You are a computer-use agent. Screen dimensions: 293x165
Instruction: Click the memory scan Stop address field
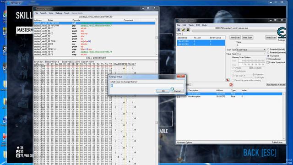pos(252,65)
